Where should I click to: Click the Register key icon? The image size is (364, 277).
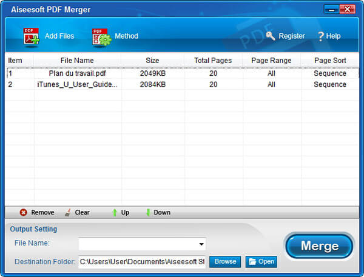[x=271, y=36]
